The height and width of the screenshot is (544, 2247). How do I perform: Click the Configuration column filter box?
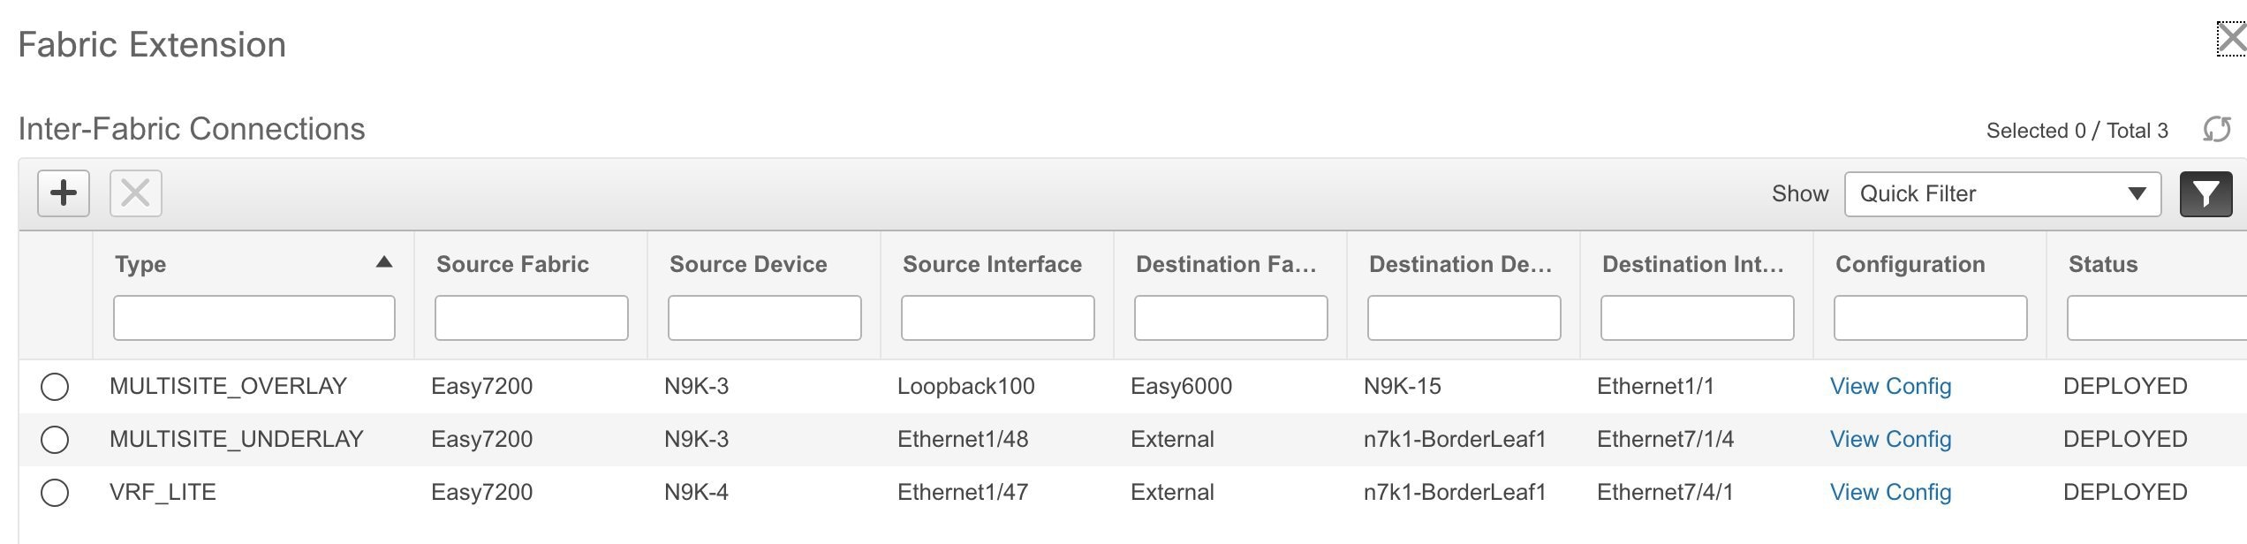point(1931,318)
